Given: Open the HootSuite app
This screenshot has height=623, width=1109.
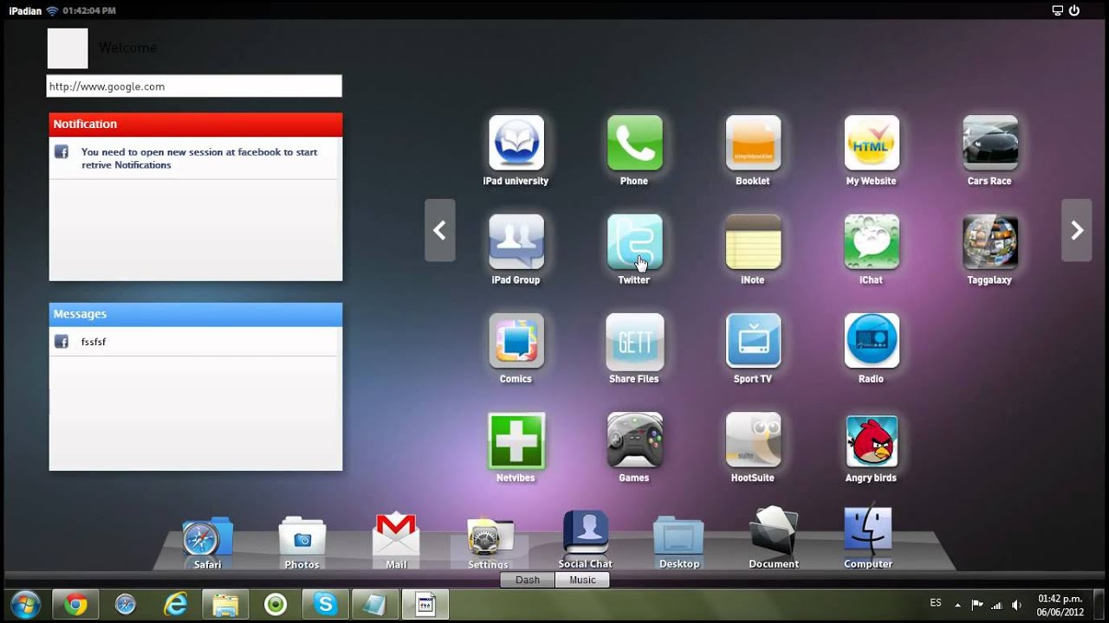Looking at the screenshot, I should pos(753,440).
